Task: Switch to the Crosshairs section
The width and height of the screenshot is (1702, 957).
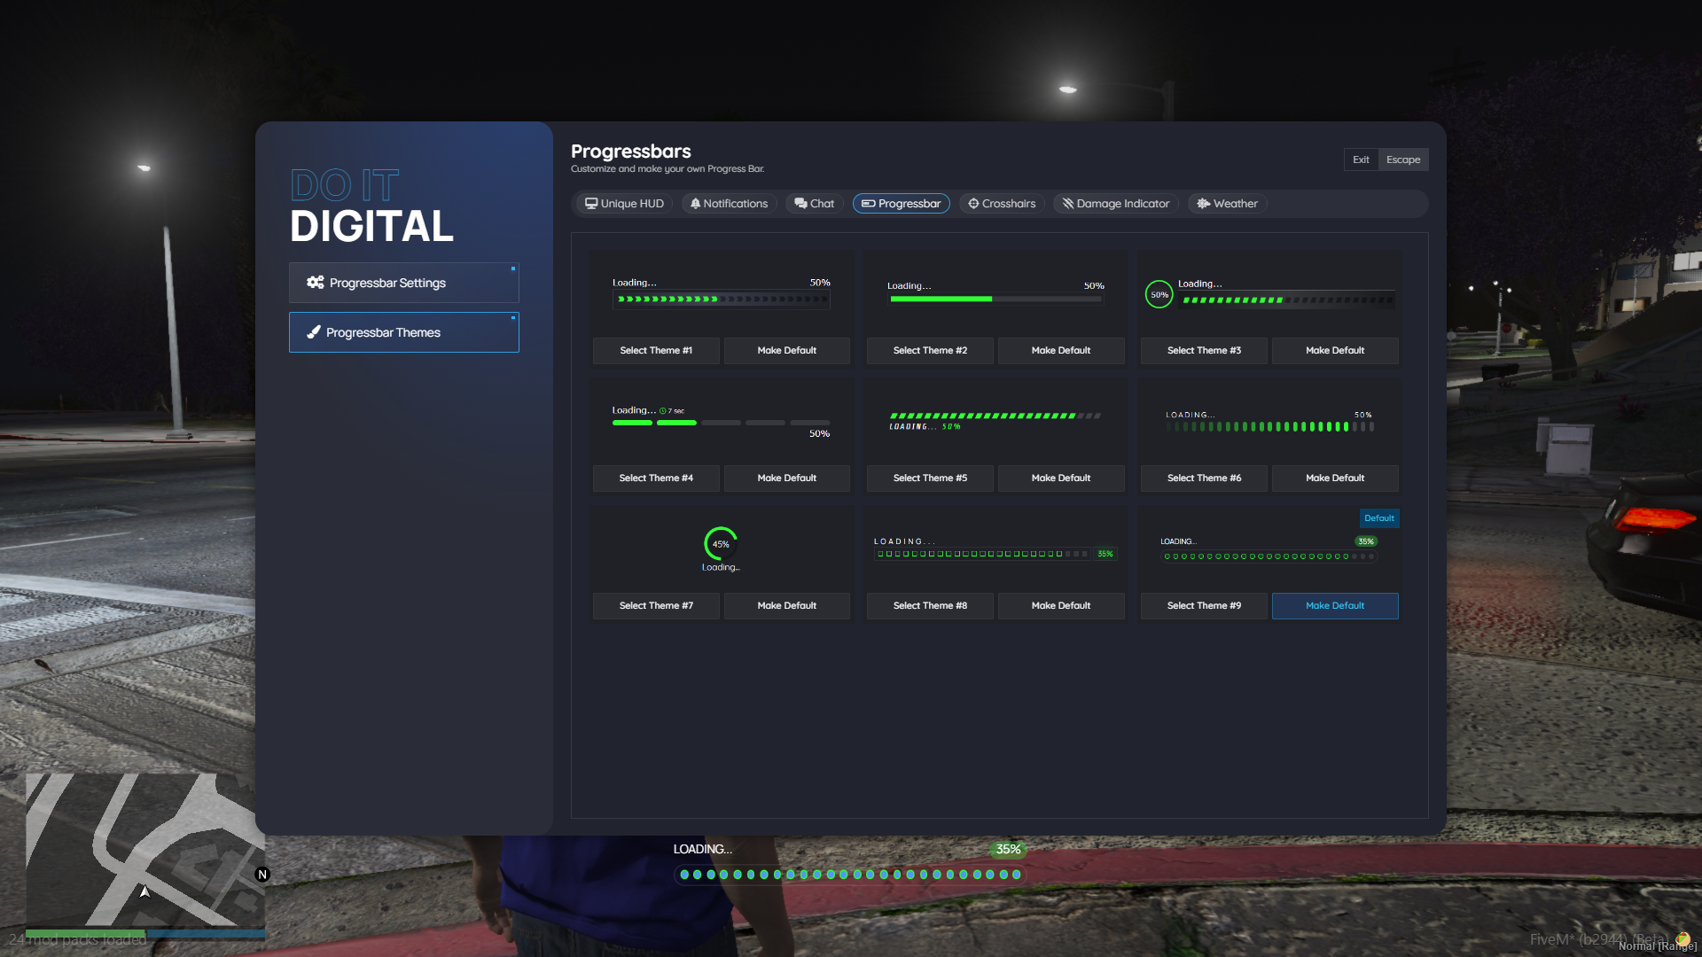Action: [x=1002, y=204]
